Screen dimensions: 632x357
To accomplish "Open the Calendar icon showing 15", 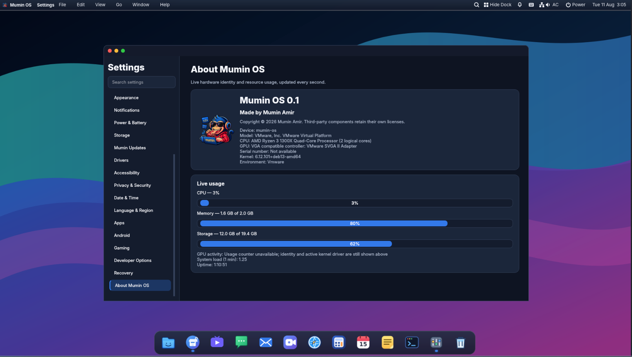I will point(363,343).
